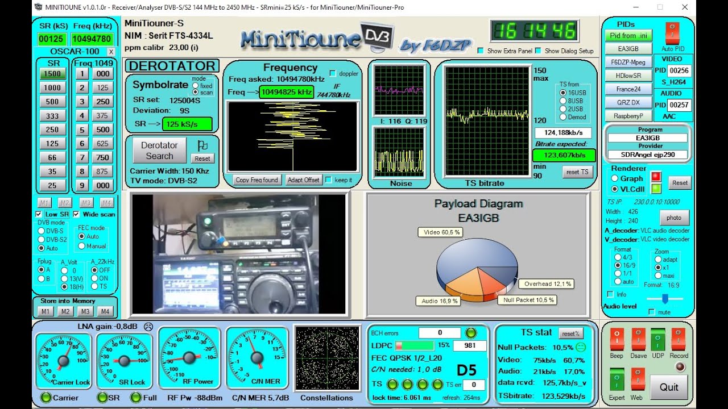Click the green Full status LED
Screen dimensions: 728x409
click(x=135, y=398)
